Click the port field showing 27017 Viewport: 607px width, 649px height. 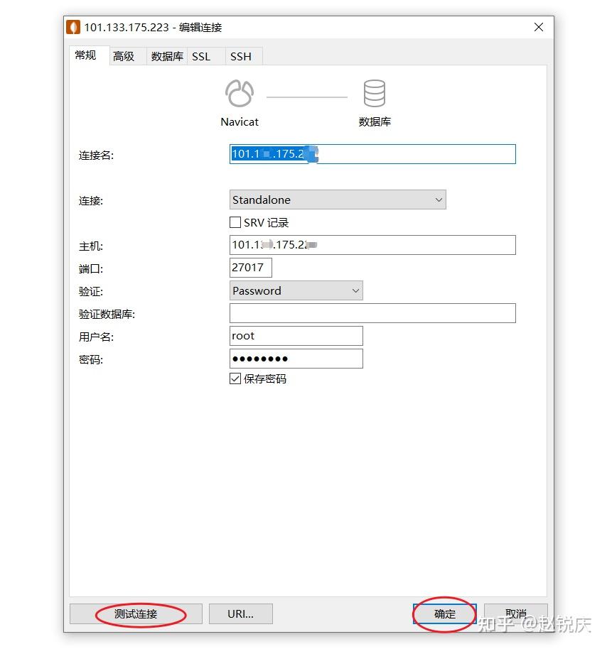pyautogui.click(x=251, y=268)
